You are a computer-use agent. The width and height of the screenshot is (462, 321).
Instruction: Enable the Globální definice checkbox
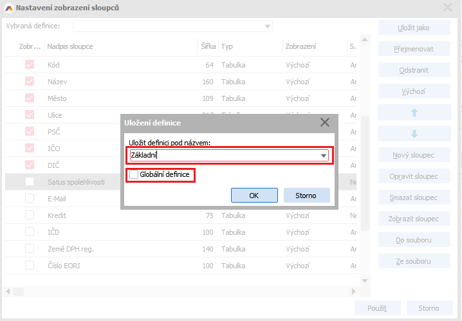(134, 174)
